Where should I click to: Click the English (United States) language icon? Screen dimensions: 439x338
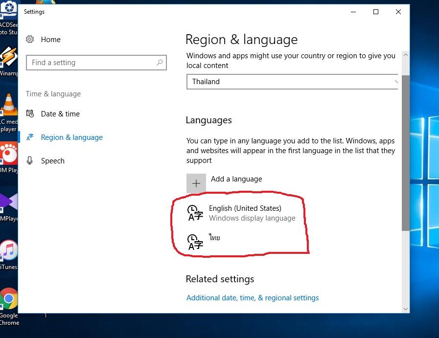click(x=195, y=213)
